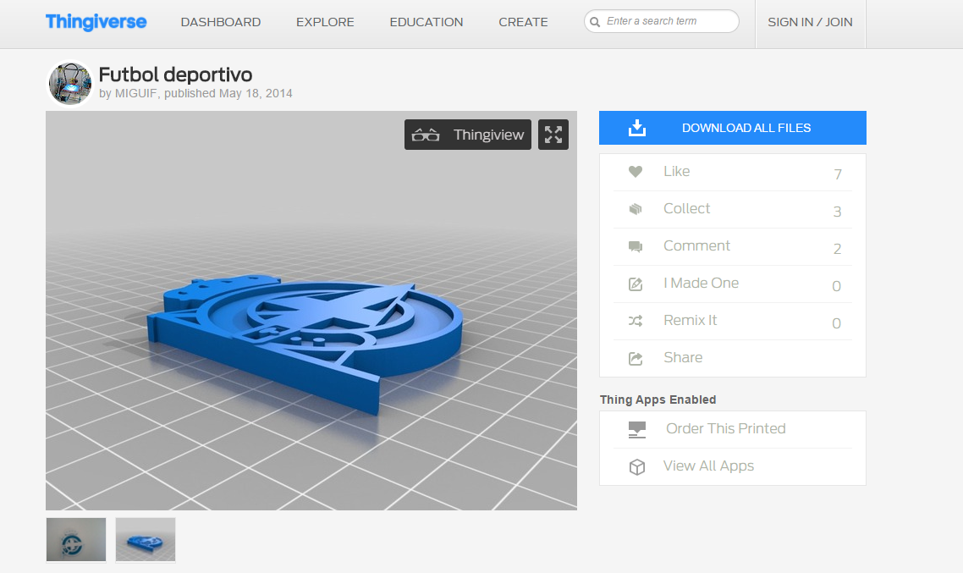963x573 pixels.
Task: Click Remix It label
Action: tap(690, 321)
